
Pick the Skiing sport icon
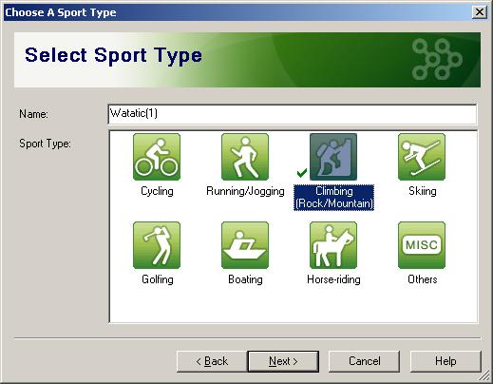pos(422,157)
